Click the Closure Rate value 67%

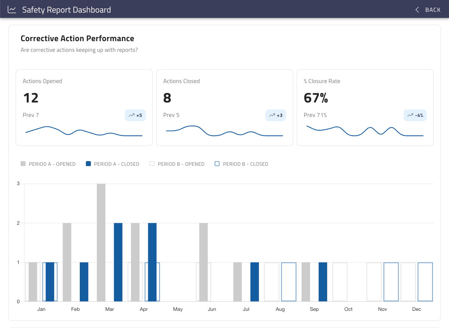[x=316, y=98]
